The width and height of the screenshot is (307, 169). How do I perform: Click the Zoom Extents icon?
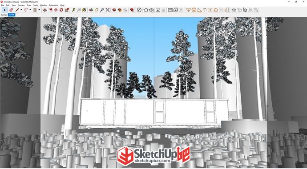pos(108,10)
